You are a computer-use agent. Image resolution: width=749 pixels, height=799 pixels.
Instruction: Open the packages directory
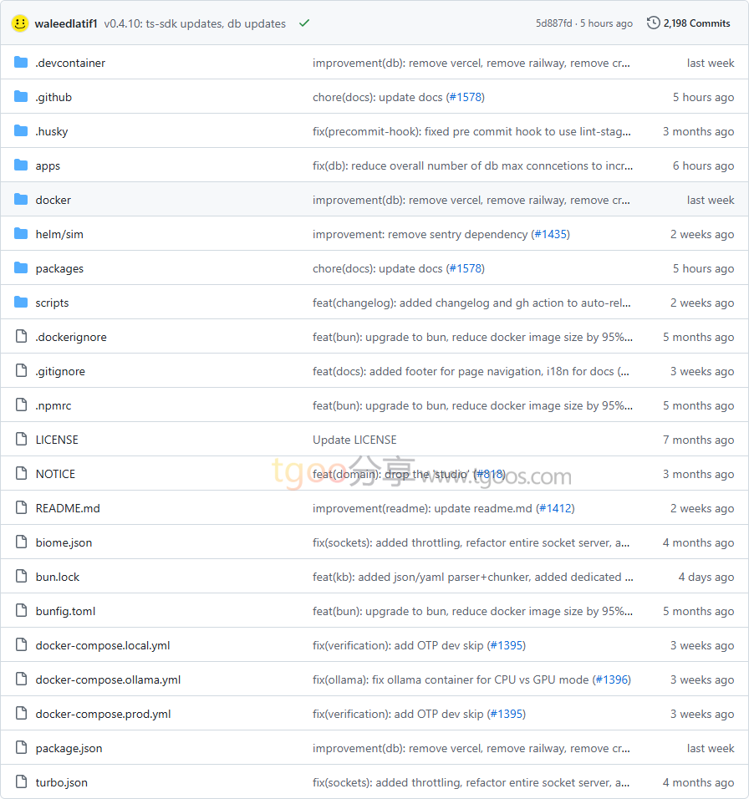click(x=59, y=268)
